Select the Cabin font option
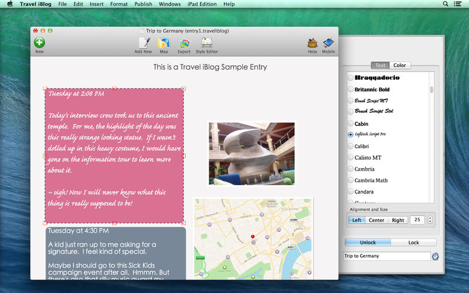Viewport: 469px width, 293px height. tap(351, 123)
